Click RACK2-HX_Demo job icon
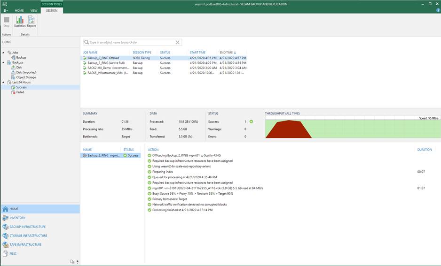441x266 pixels. (84, 68)
